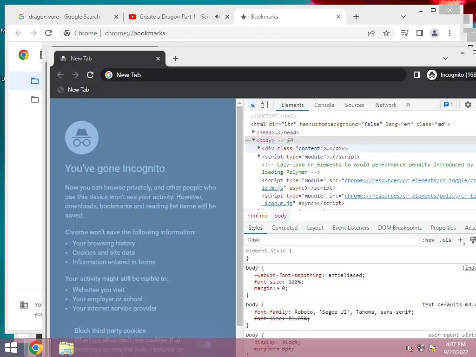Expand the script type module node
The image size is (476, 357).
(259, 156)
